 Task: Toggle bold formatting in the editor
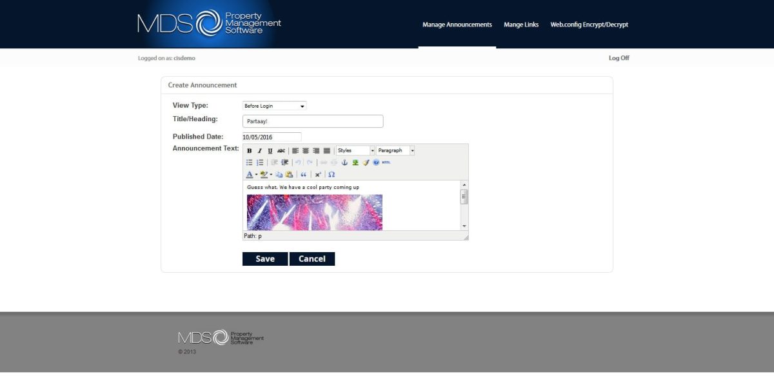pyautogui.click(x=250, y=150)
